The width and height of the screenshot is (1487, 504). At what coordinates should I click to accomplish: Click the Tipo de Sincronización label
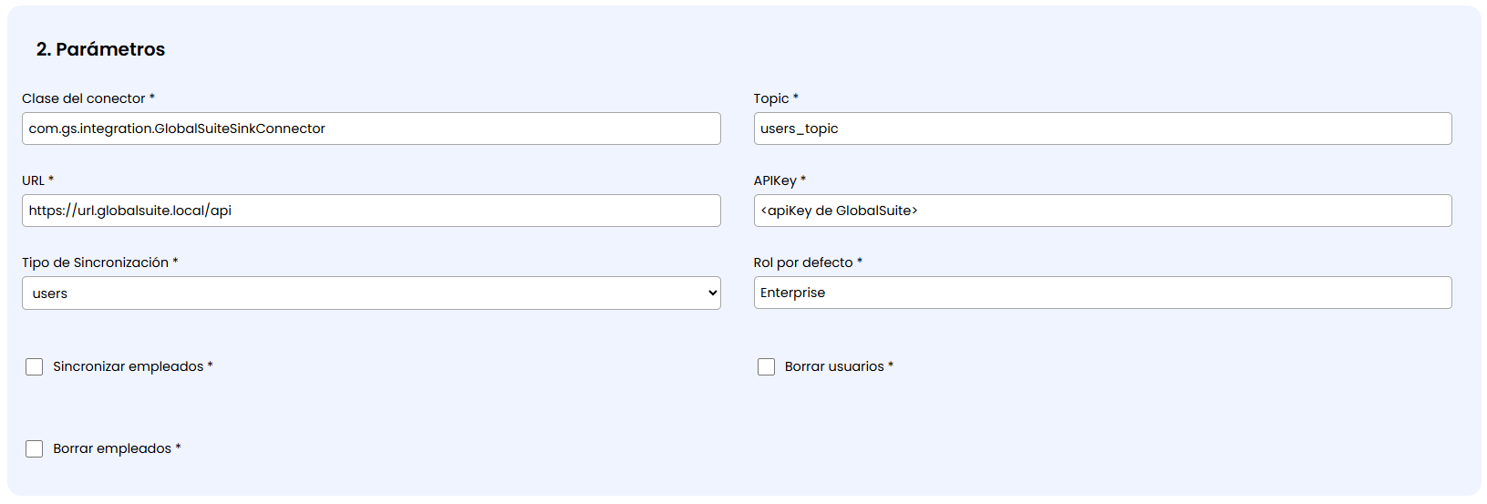tap(95, 262)
